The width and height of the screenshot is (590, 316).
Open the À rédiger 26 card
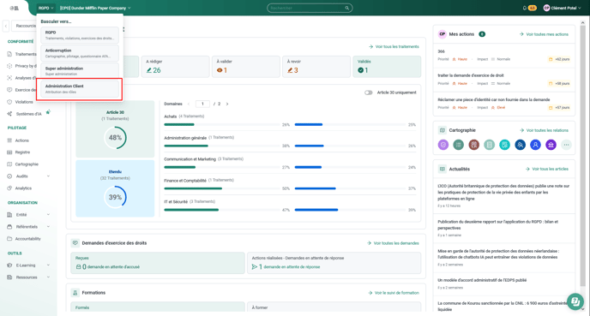[175, 67]
